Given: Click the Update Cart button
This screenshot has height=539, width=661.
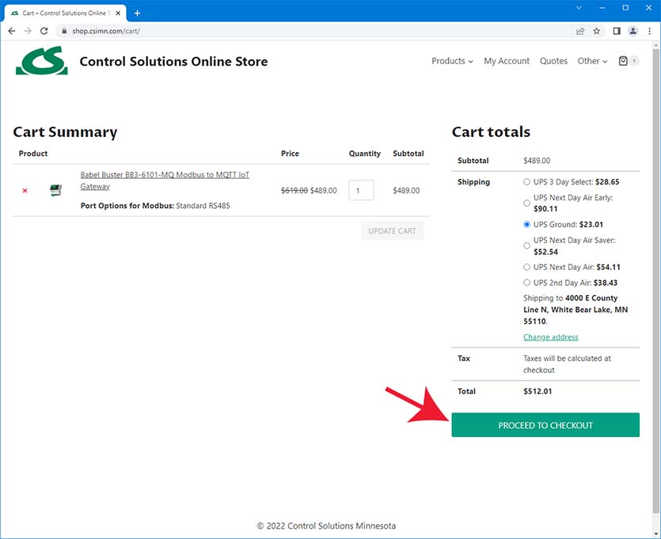Looking at the screenshot, I should coord(392,231).
